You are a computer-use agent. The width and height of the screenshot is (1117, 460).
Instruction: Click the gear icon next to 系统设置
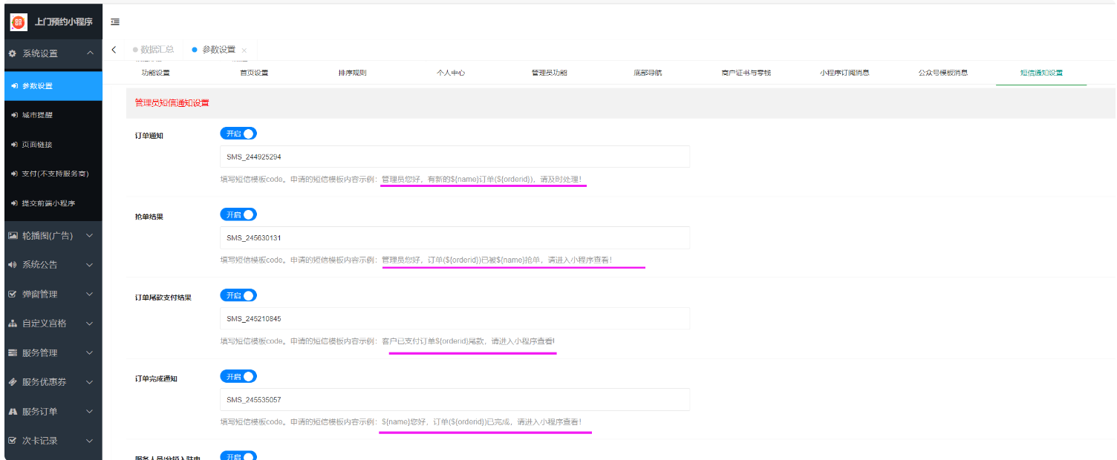13,53
